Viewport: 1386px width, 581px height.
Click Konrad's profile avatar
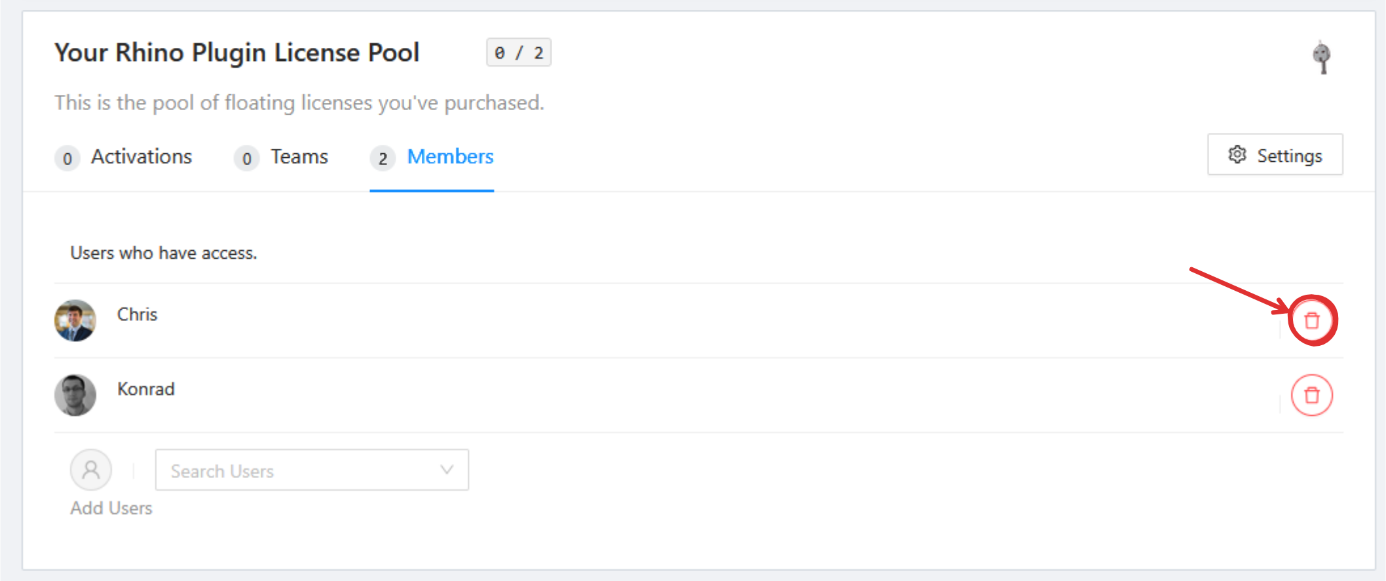[75, 396]
